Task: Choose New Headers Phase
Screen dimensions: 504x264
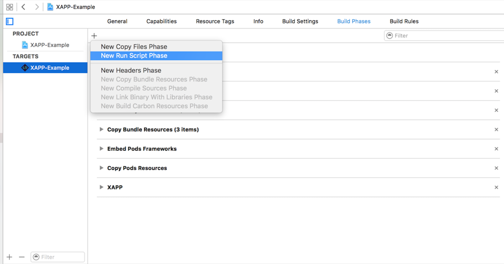Action: click(x=156, y=70)
